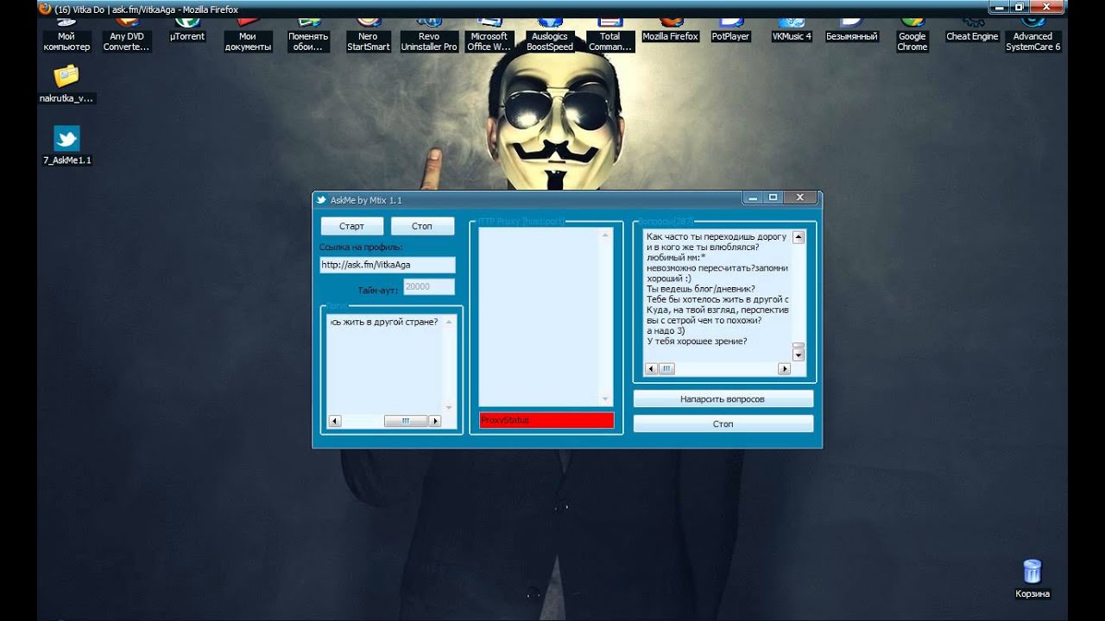Image resolution: width=1105 pixels, height=621 pixels.
Task: Click the Тайм-аут field showing 20000
Action: click(429, 287)
